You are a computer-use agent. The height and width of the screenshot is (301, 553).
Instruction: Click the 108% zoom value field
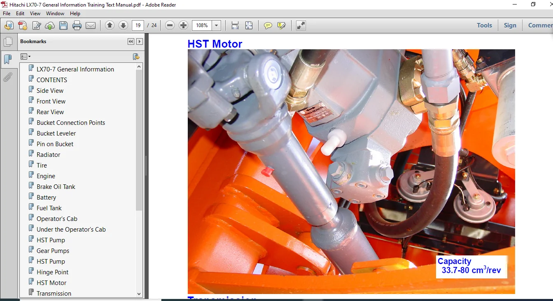point(202,25)
